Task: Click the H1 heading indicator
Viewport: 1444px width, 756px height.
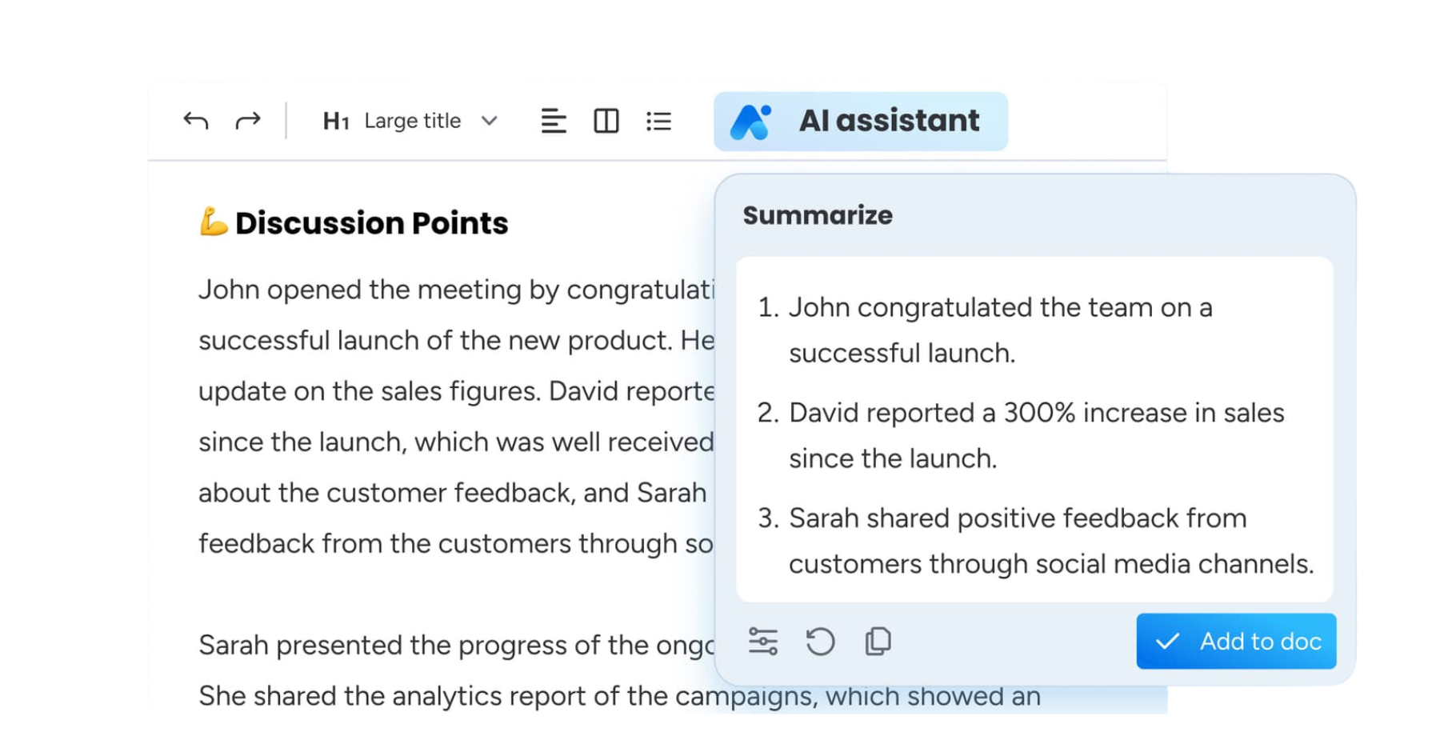Action: point(336,121)
